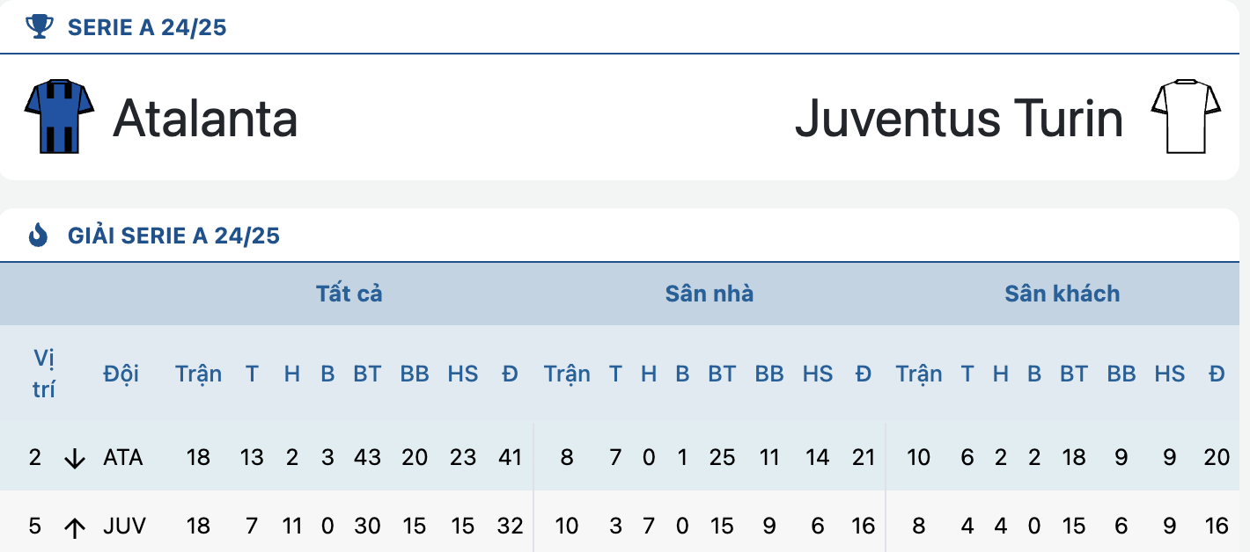Click ATA's total points value 41
The height and width of the screenshot is (552, 1250).
(x=510, y=457)
